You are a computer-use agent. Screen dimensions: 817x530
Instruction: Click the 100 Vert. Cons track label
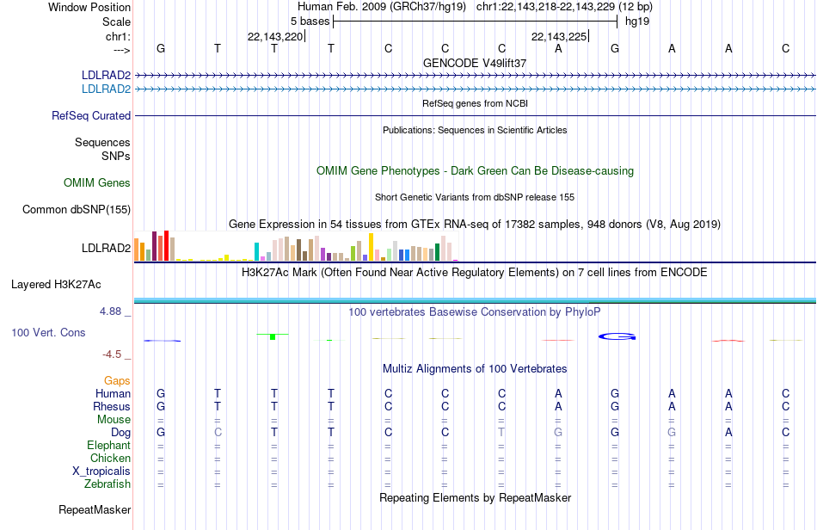click(48, 332)
